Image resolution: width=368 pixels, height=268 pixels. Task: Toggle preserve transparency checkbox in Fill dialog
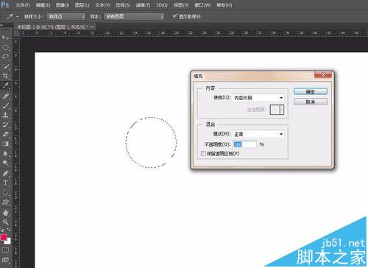pos(203,154)
